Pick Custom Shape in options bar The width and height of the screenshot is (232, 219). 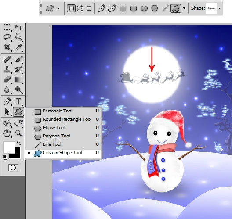[x=176, y=8]
